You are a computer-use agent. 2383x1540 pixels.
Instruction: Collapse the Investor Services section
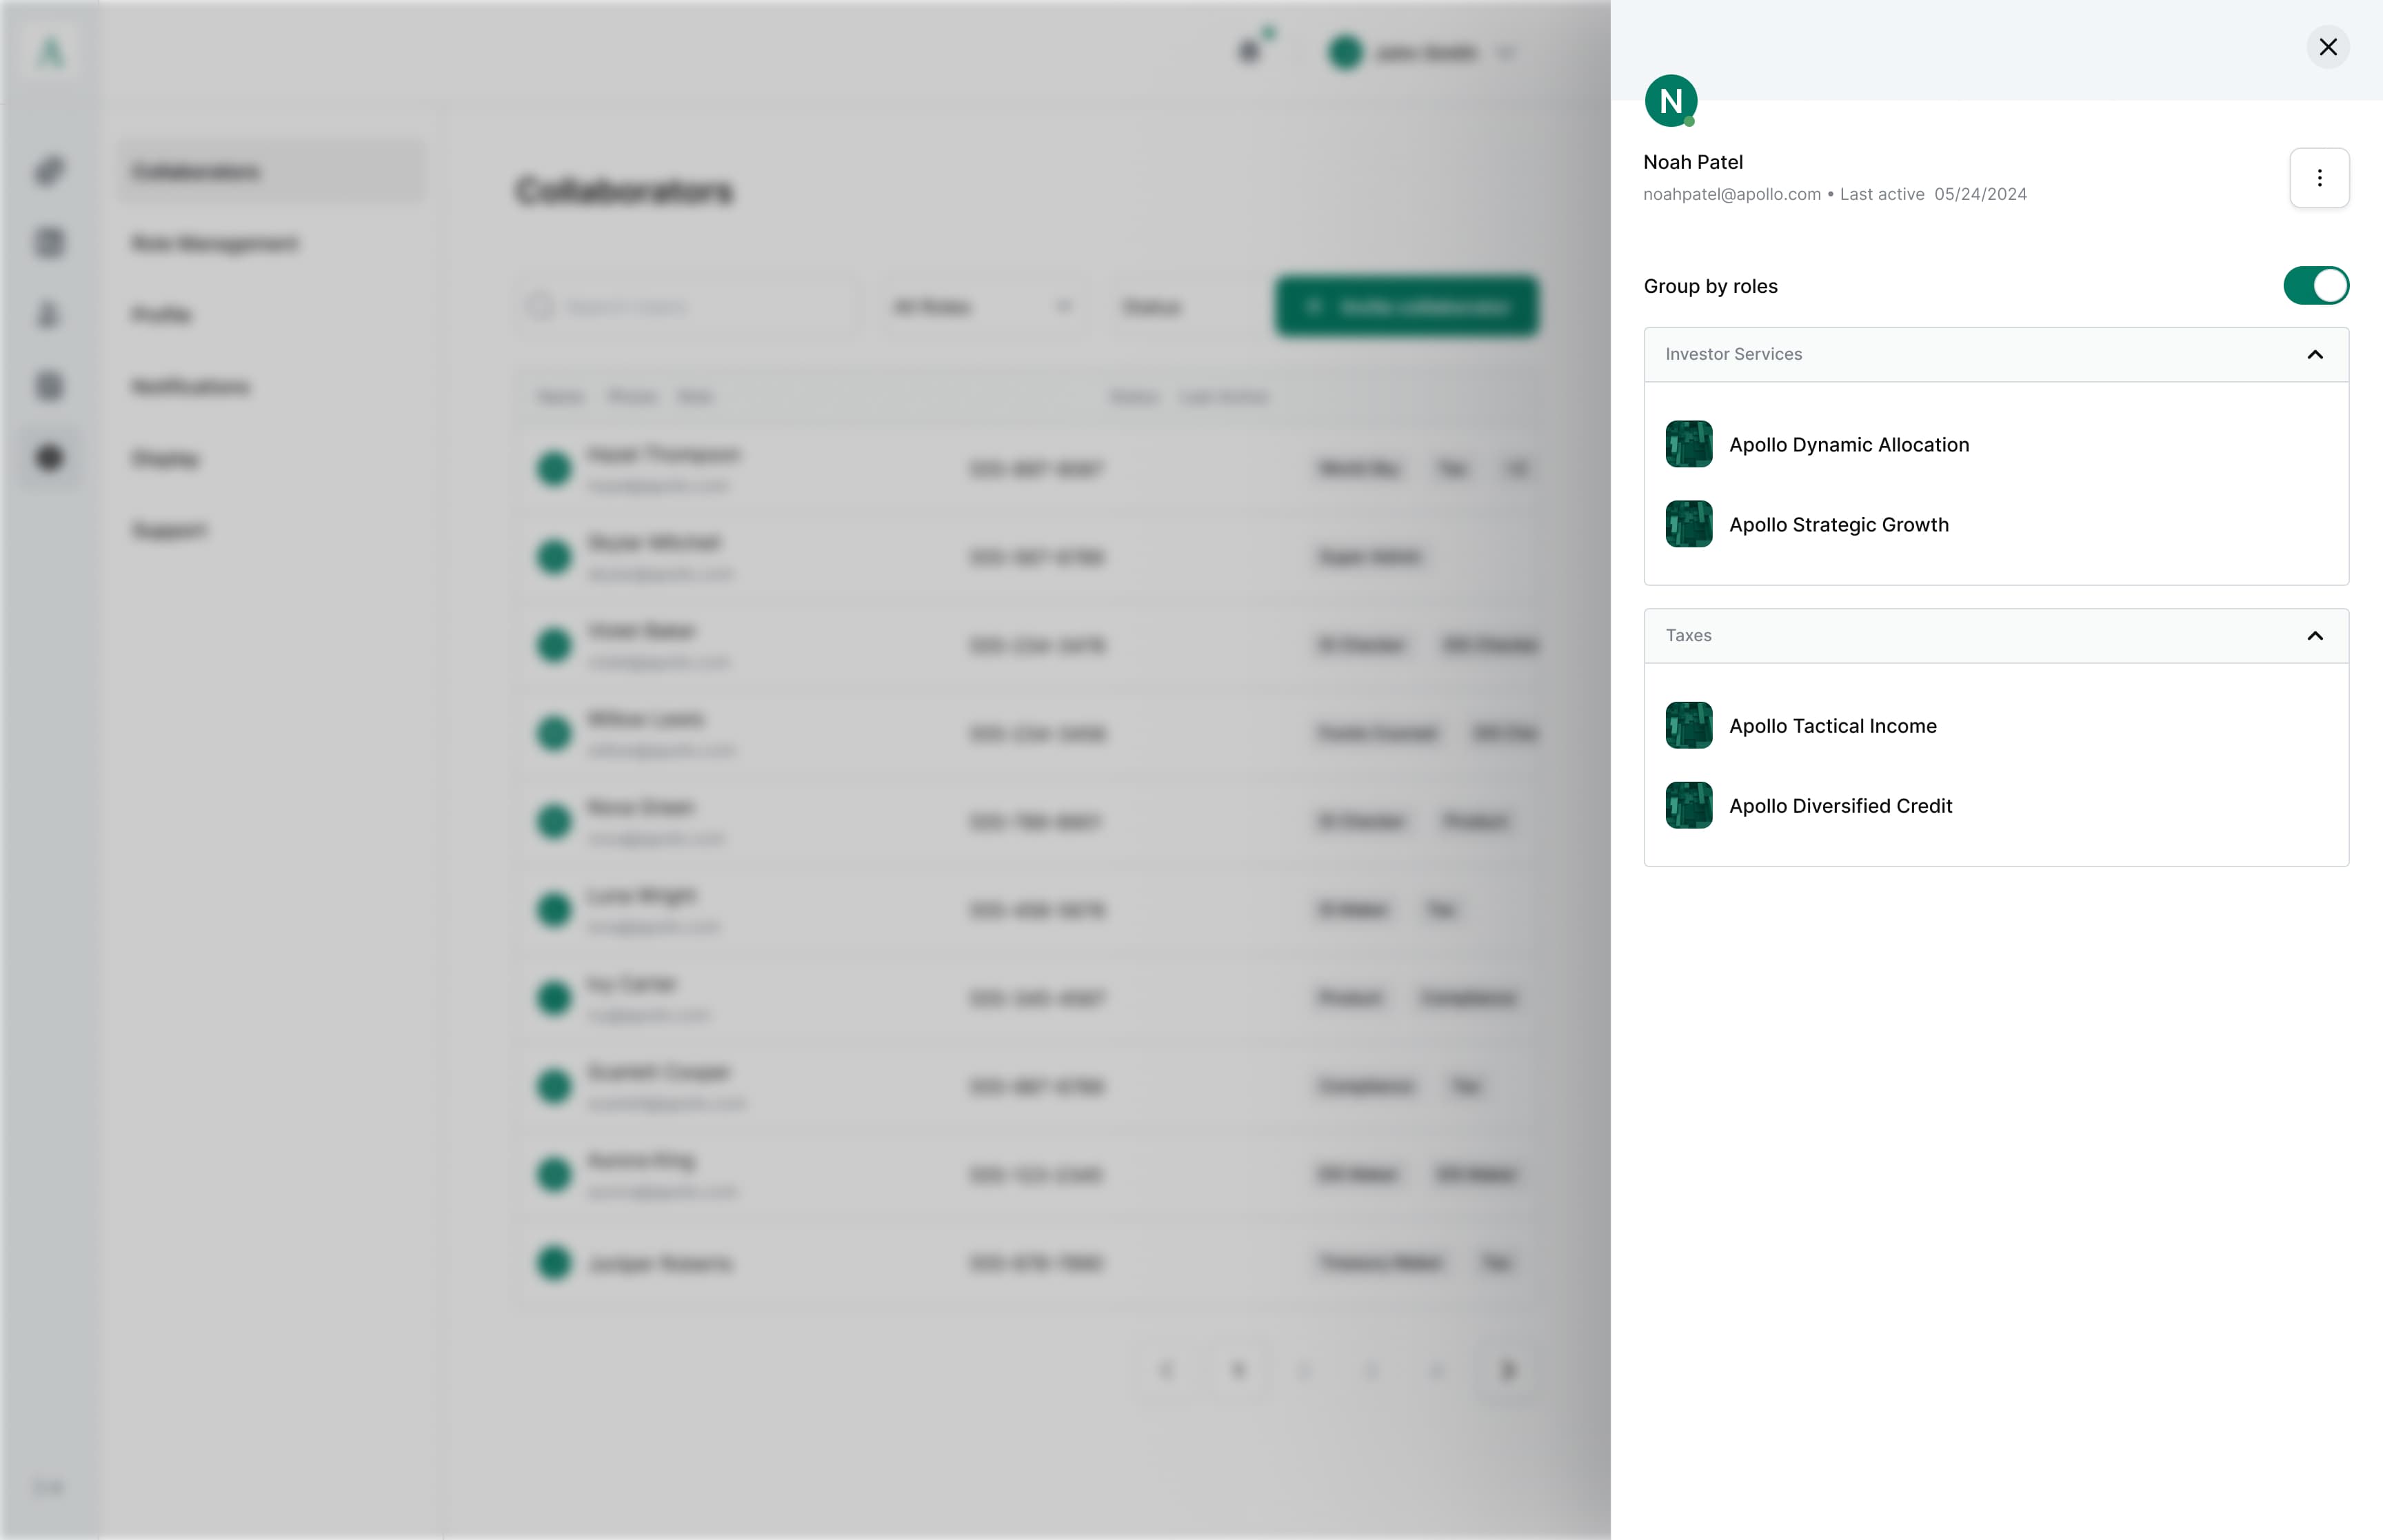tap(2314, 354)
